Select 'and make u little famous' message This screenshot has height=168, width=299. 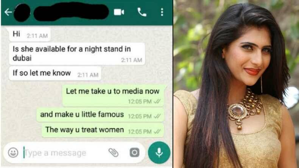pos(100,115)
